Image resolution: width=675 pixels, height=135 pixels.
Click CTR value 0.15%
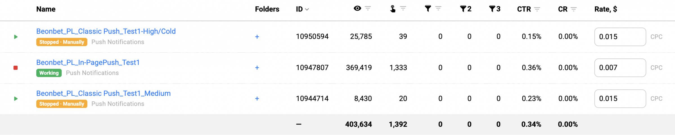[x=532, y=37]
